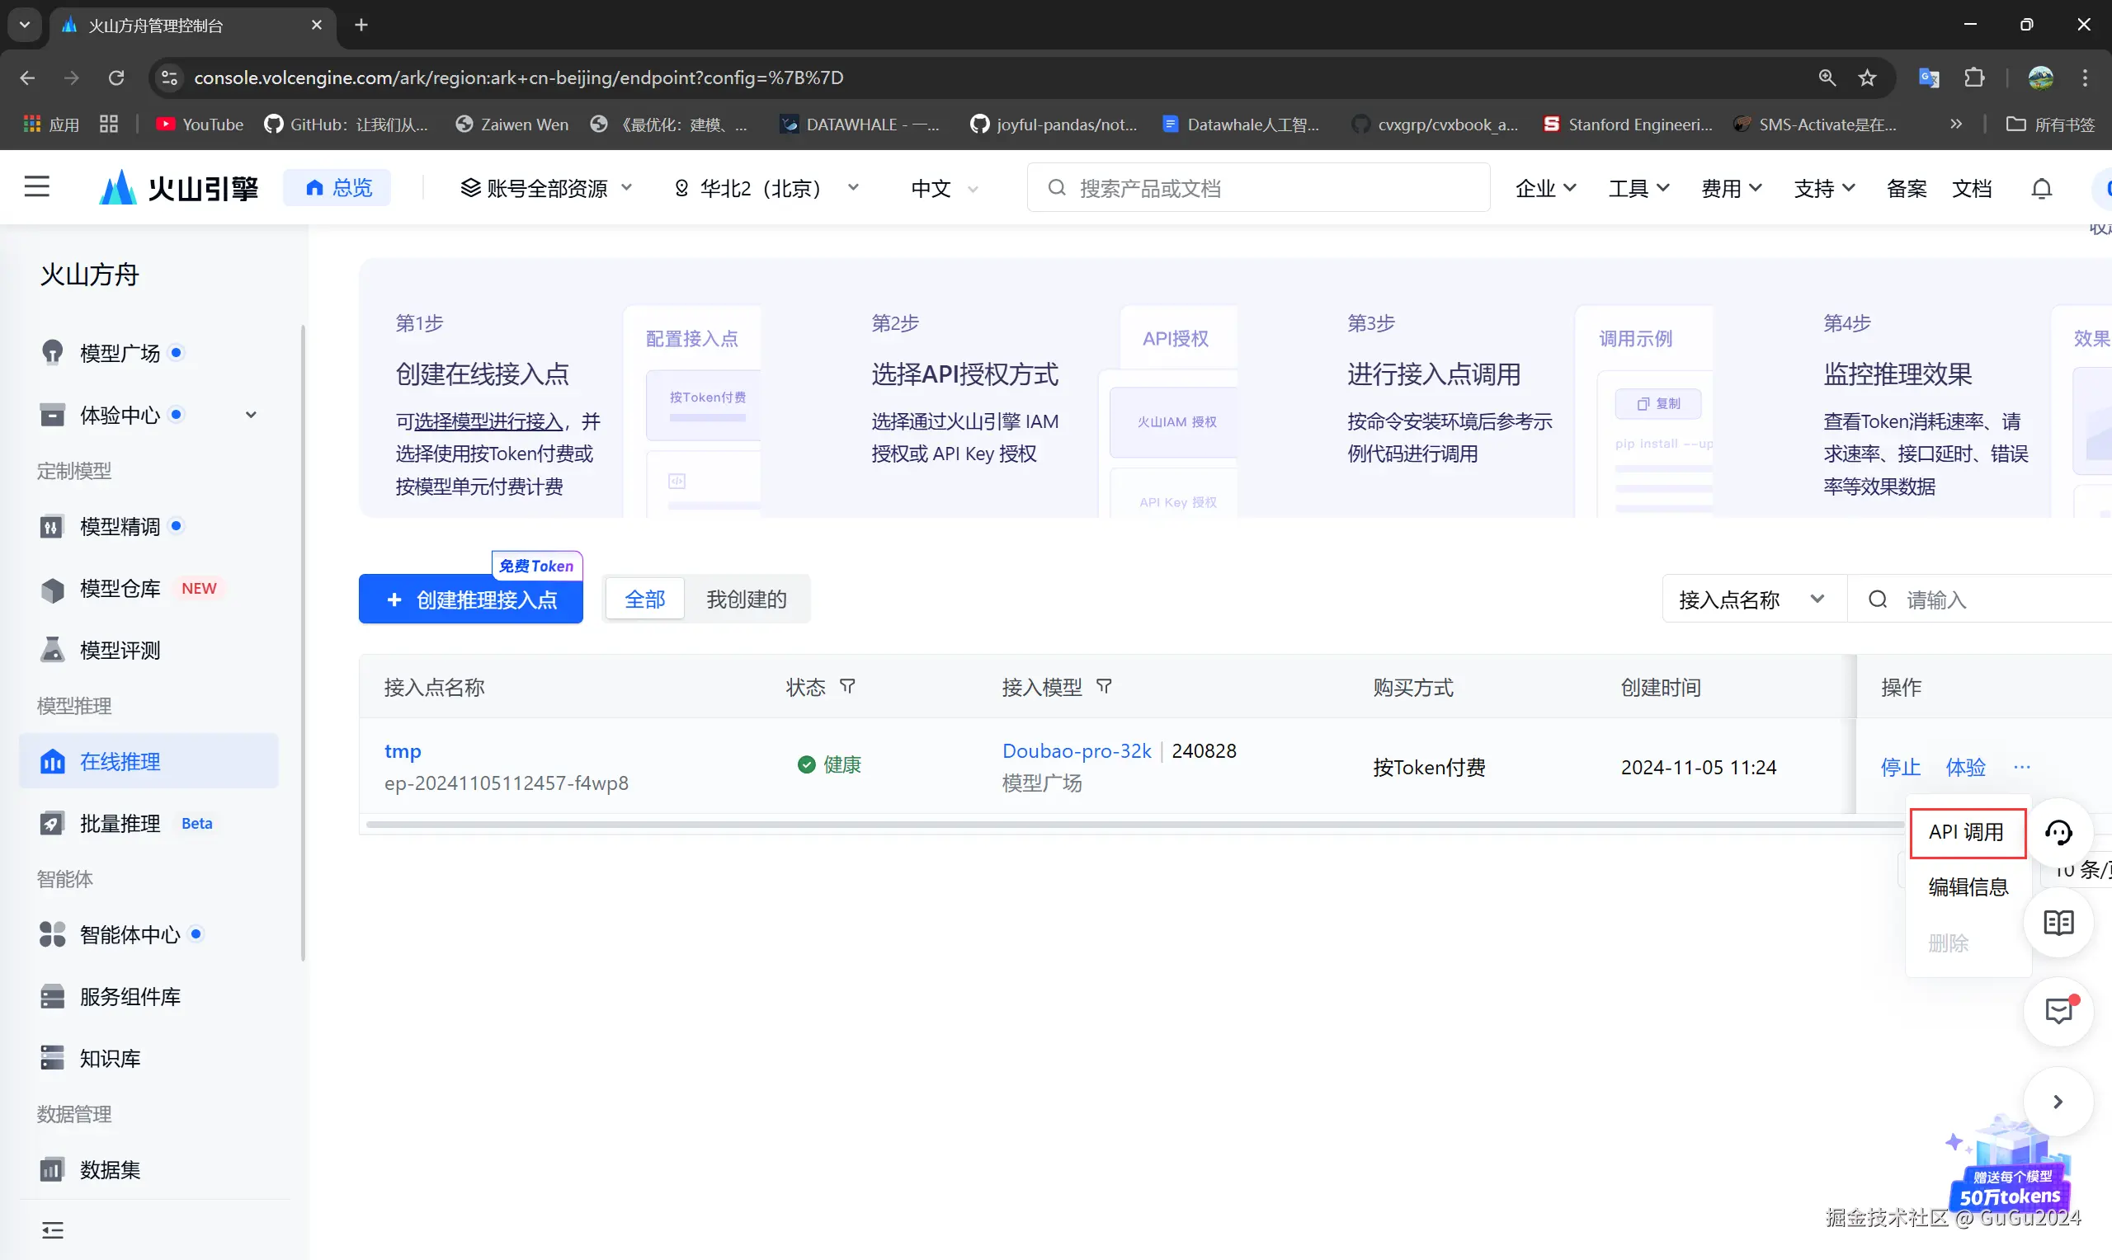The image size is (2112, 1260).
Task: Open the floating customer support headset icon
Action: (2058, 833)
